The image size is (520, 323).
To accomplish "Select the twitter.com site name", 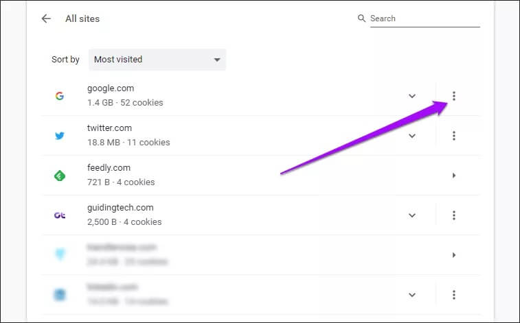I will [x=109, y=128].
